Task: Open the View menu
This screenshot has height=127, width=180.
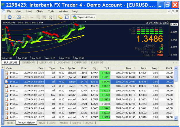Action: [x=18, y=11]
